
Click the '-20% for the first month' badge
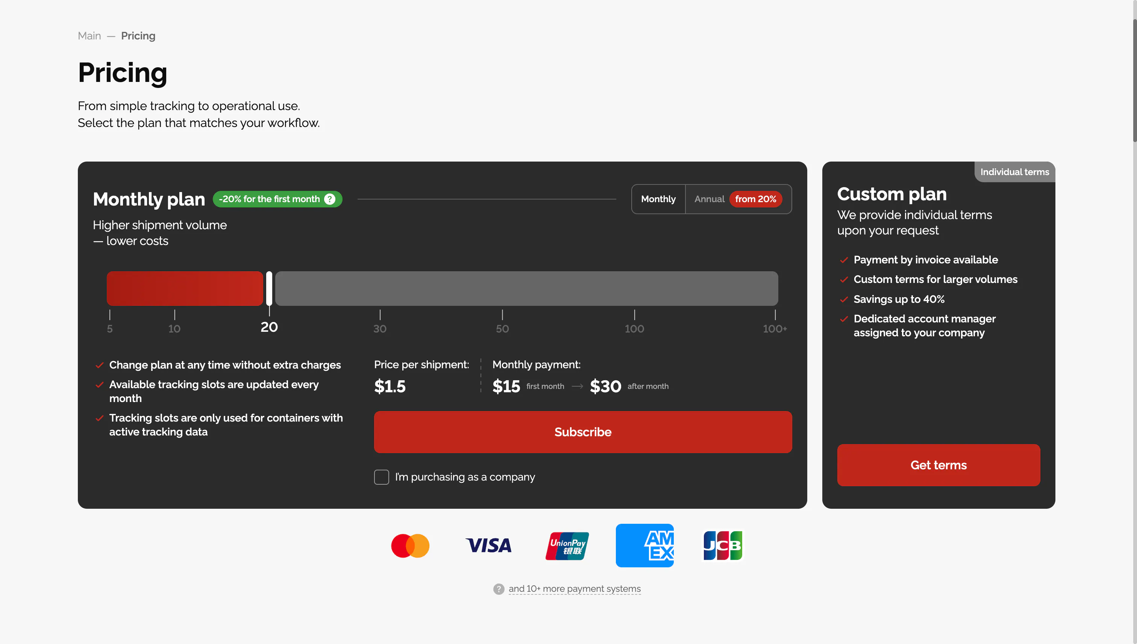(x=277, y=199)
